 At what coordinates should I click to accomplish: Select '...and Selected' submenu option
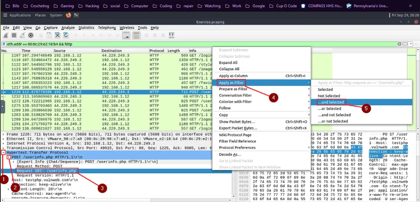361,102
